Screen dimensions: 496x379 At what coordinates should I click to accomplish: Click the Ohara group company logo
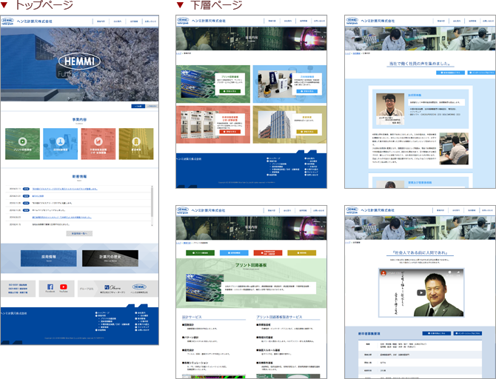click(x=113, y=288)
